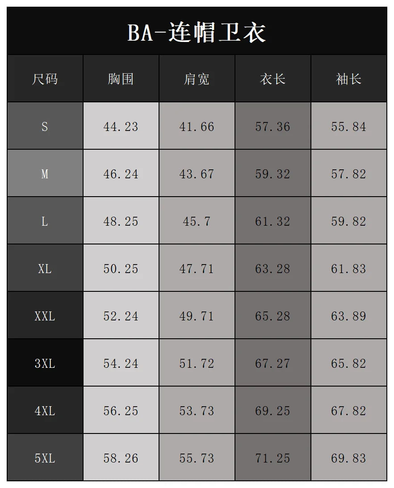Image resolution: width=394 pixels, height=488 pixels.
Task: Select the 3XL size row label
Action: point(45,363)
